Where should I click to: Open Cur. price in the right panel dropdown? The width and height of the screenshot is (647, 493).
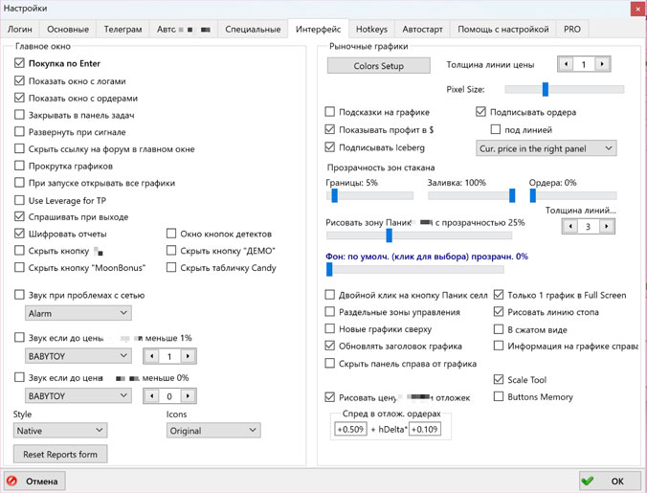tap(547, 148)
